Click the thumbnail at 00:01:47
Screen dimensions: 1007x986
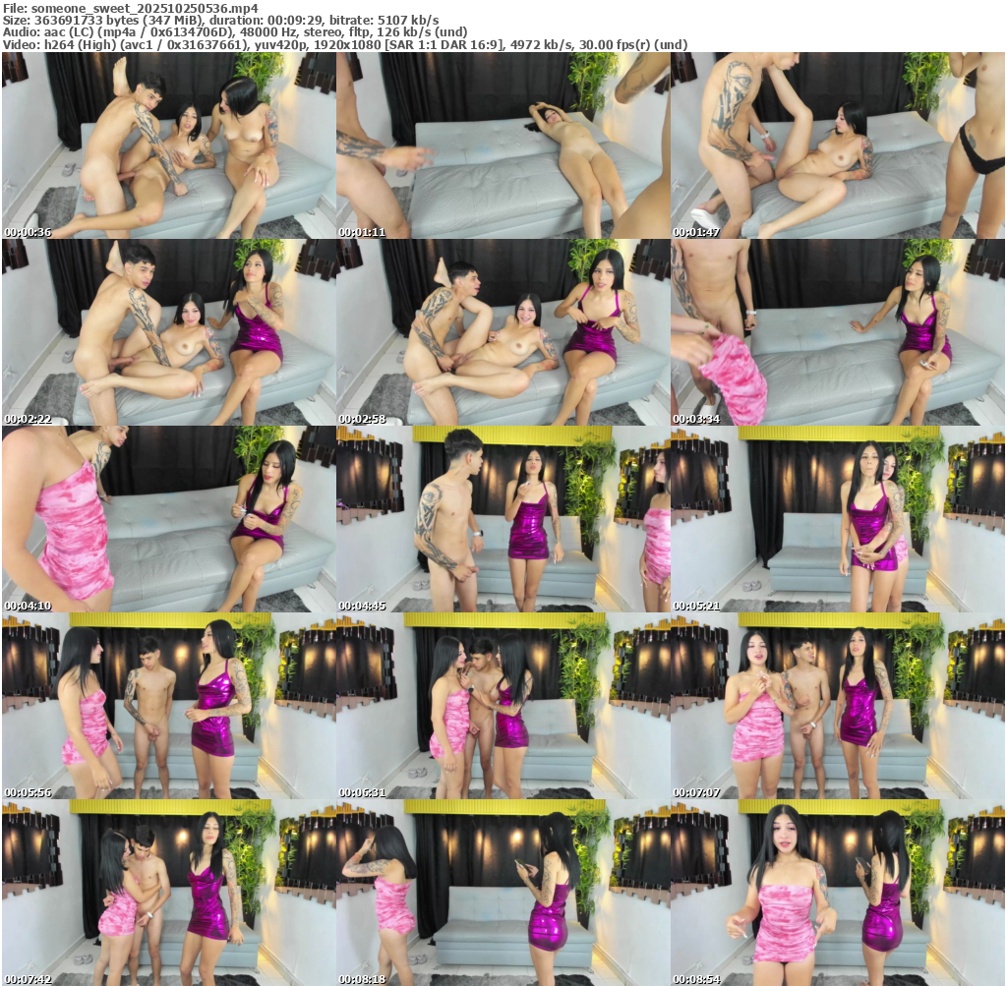pos(837,145)
